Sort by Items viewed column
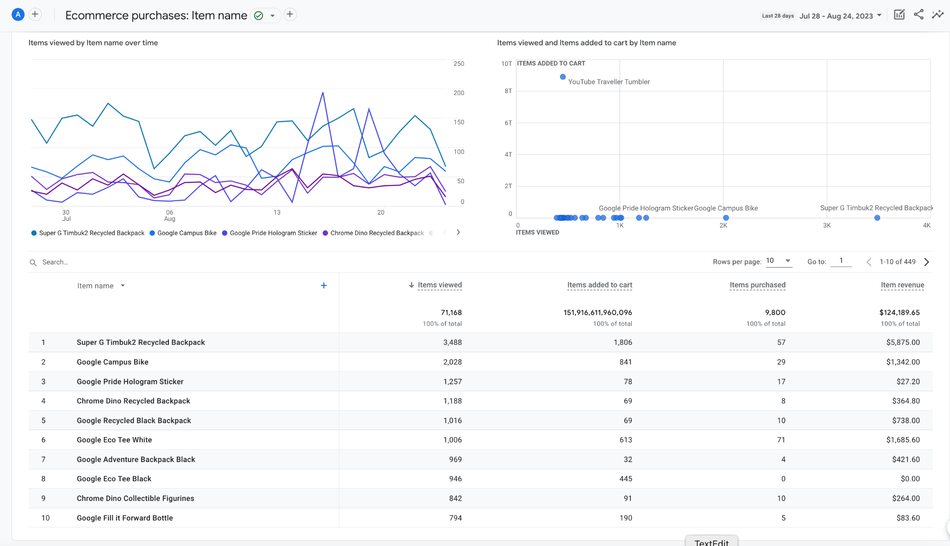The image size is (950, 546). [440, 285]
